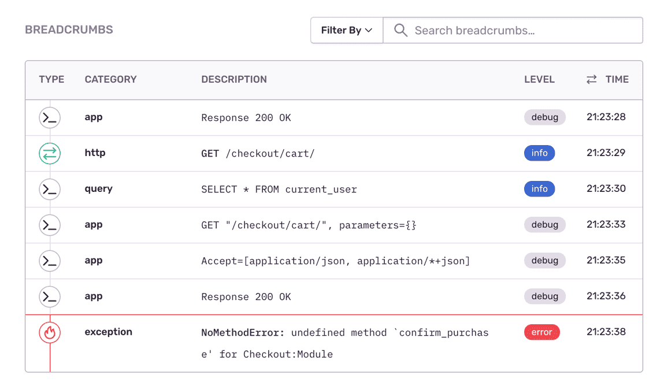Screen dimensions: 668x389
Task: Click the terminal icon for 21:23:28 breadcrumb
Action: (x=50, y=117)
